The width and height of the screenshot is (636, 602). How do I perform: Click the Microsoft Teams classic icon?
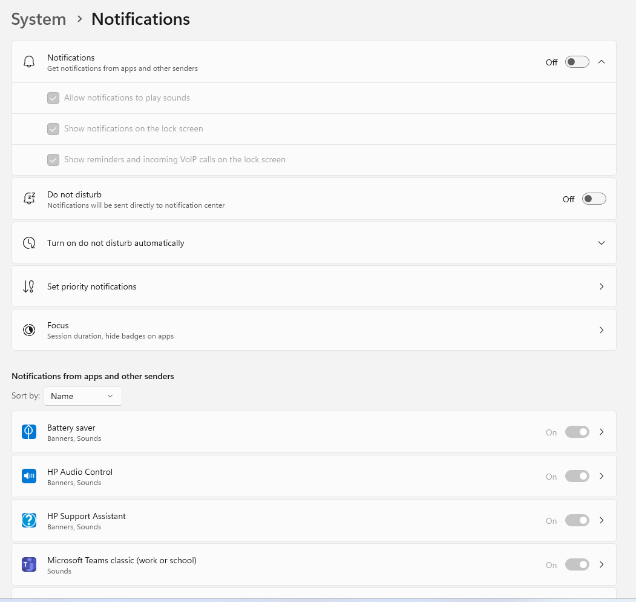tap(29, 564)
